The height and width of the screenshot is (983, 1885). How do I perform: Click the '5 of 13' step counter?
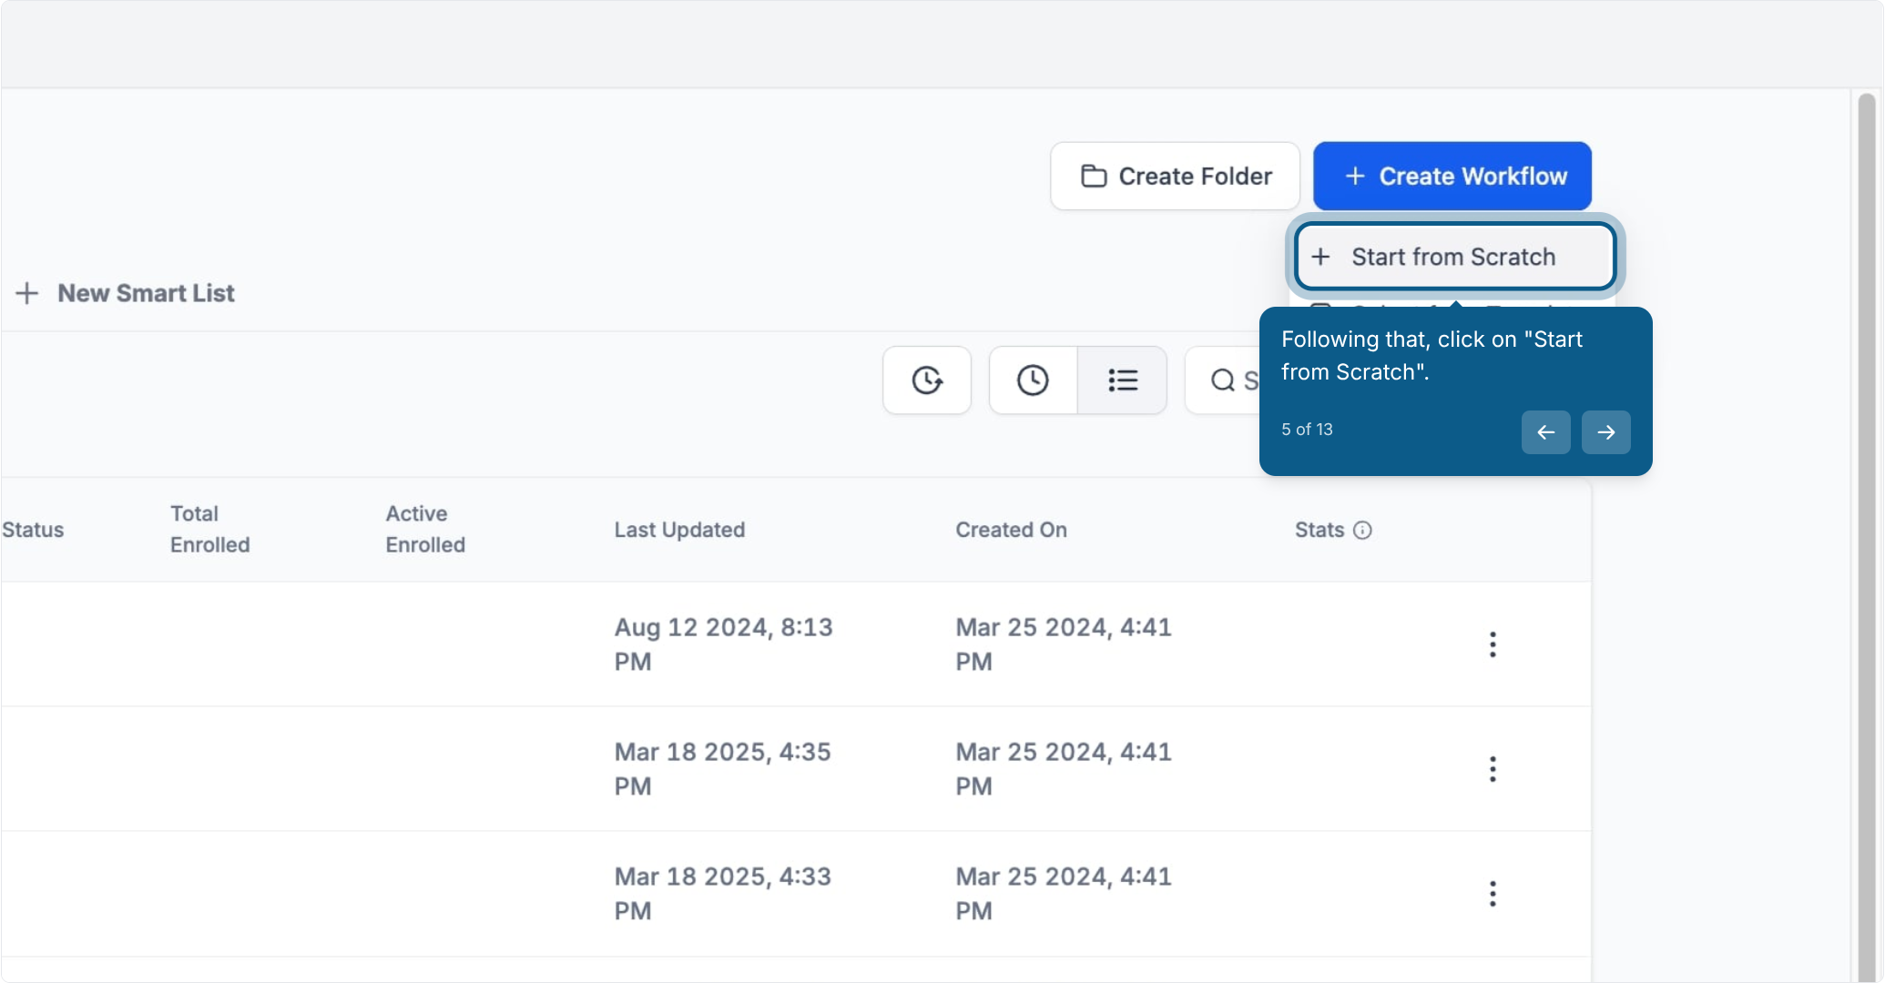point(1307,430)
